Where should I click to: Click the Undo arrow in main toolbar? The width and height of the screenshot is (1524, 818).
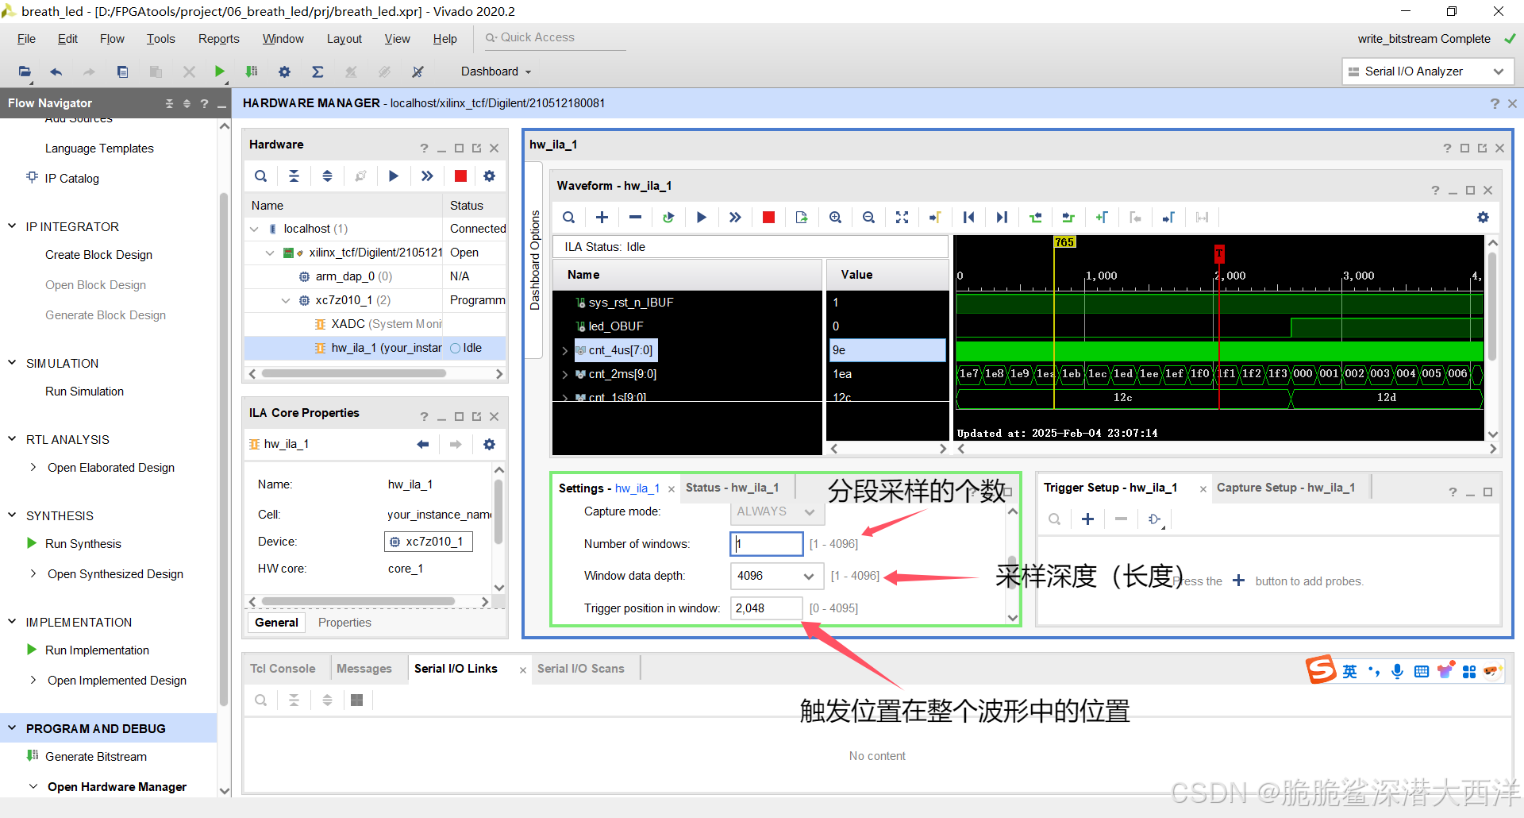click(x=56, y=71)
